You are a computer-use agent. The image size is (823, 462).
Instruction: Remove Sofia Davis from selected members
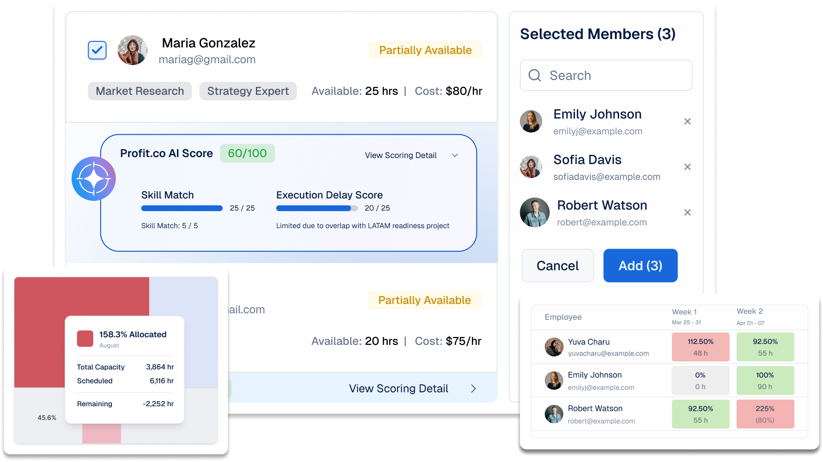687,167
